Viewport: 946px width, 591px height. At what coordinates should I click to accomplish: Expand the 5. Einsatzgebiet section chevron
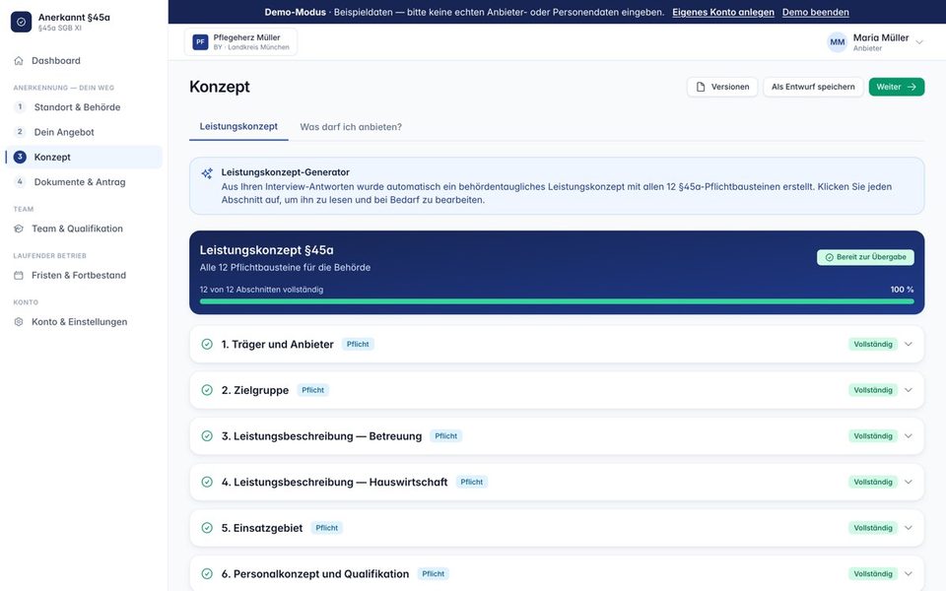pyautogui.click(x=908, y=528)
